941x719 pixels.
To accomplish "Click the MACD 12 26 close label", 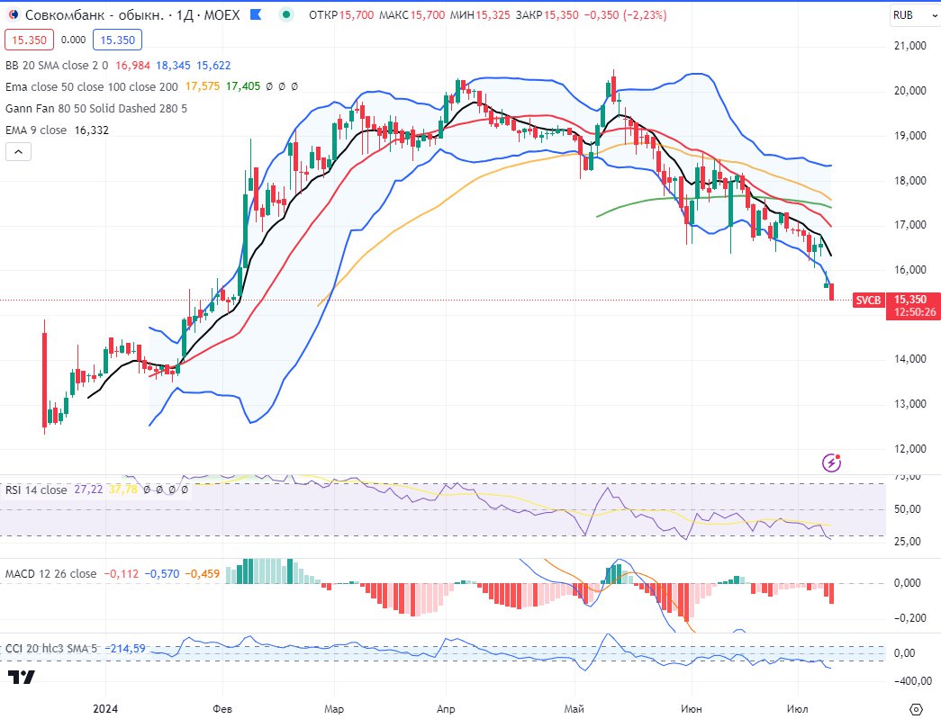I will [x=50, y=574].
